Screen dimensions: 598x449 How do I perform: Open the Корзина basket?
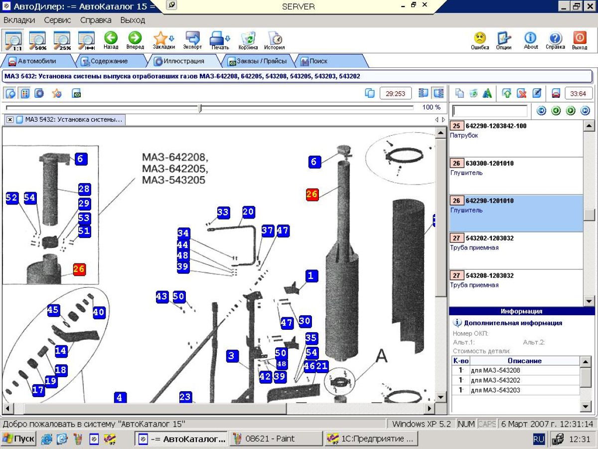point(248,40)
